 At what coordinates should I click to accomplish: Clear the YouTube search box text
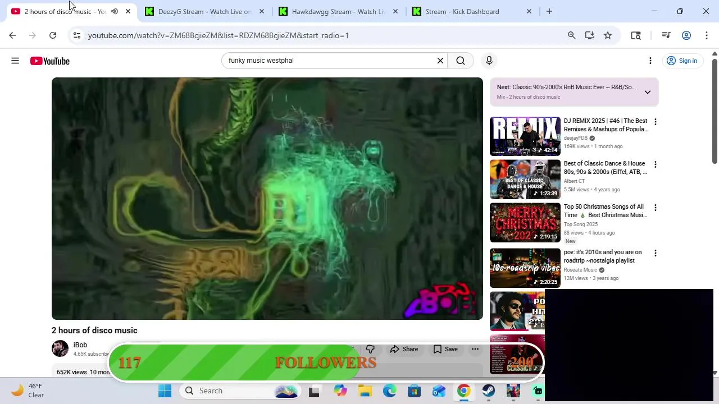click(x=440, y=61)
